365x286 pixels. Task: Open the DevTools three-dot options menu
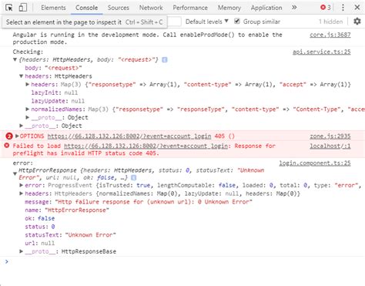tap(343, 8)
